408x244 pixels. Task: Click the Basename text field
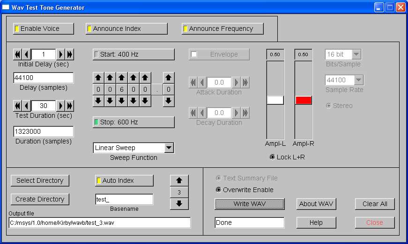tap(124, 200)
